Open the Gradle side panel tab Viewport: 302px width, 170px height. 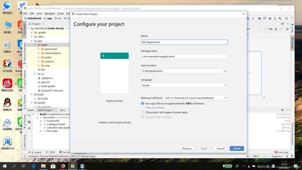point(292,28)
